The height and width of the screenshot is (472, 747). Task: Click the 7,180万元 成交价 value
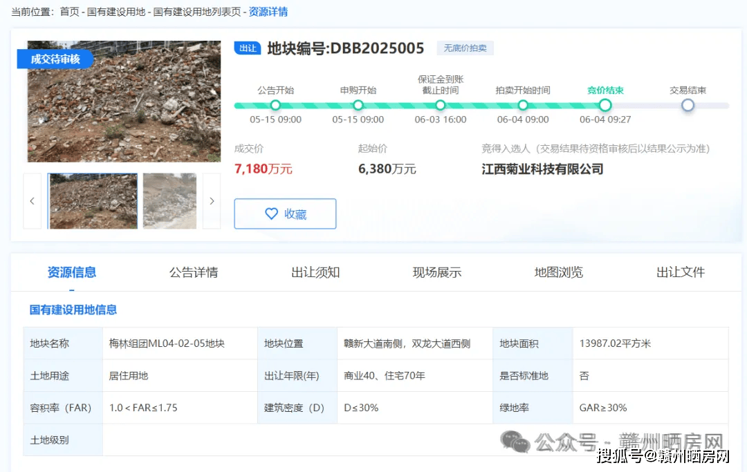(x=263, y=169)
